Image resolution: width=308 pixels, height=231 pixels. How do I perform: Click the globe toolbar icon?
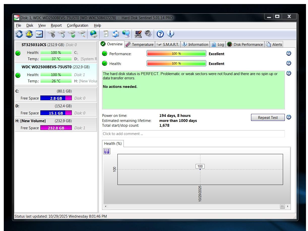(94, 34)
